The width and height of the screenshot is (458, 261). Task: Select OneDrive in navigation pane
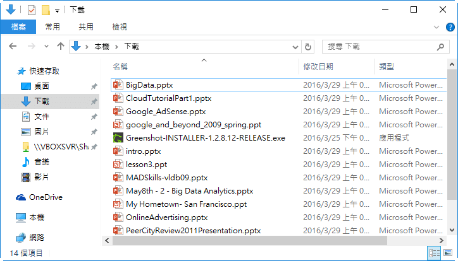coord(46,197)
